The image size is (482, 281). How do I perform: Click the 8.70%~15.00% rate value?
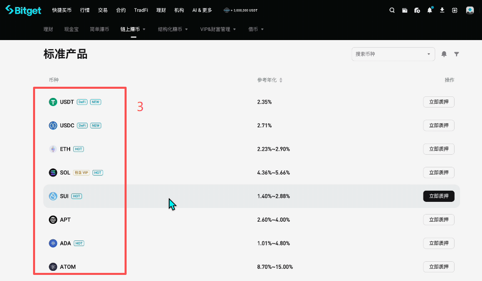(275, 267)
